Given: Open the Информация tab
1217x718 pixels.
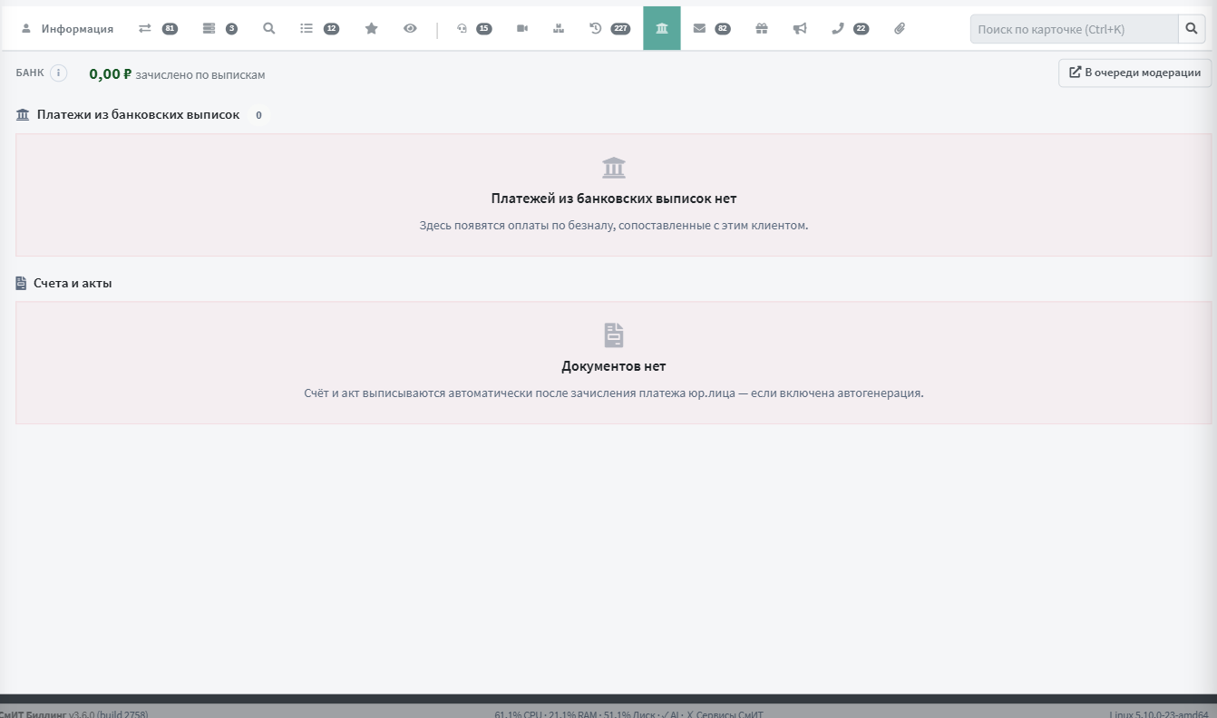Looking at the screenshot, I should (67, 28).
